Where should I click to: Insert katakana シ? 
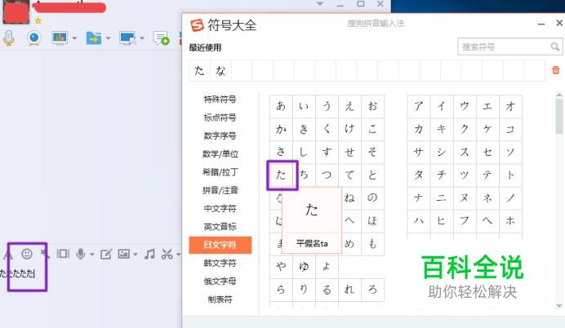pyautogui.click(x=442, y=152)
